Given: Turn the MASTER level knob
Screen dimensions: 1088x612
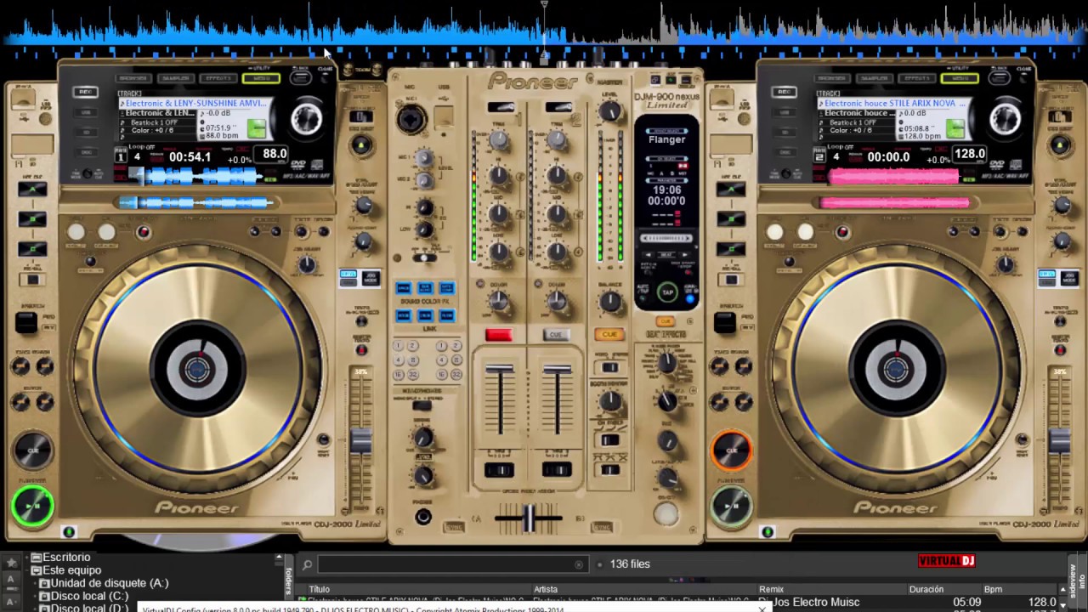Looking at the screenshot, I should click(x=609, y=112).
